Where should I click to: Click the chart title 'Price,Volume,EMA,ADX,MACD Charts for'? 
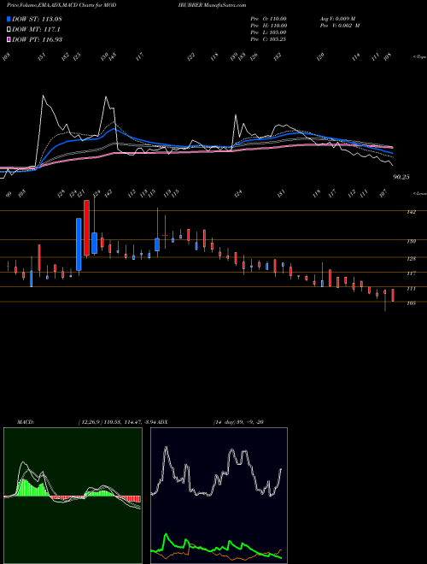(x=55, y=6)
